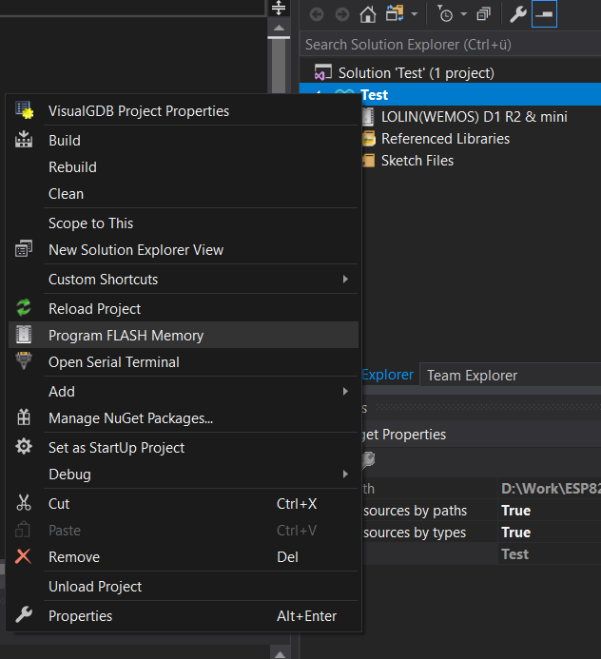Click the New Solution Explorer View icon
This screenshot has width=601, height=659.
[x=24, y=249]
